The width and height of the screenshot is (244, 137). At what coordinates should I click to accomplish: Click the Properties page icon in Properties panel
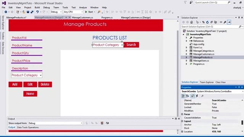pyautogui.click(x=193, y=96)
